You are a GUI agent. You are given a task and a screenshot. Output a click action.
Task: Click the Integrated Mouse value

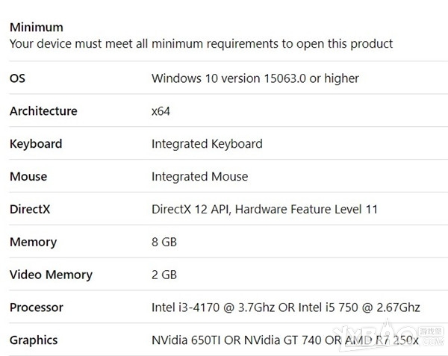point(199,176)
